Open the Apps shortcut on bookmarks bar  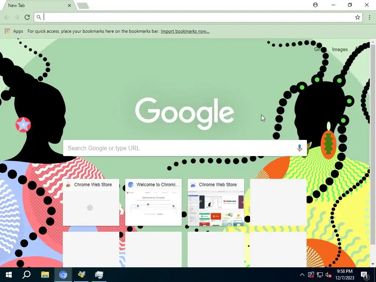pos(14,31)
